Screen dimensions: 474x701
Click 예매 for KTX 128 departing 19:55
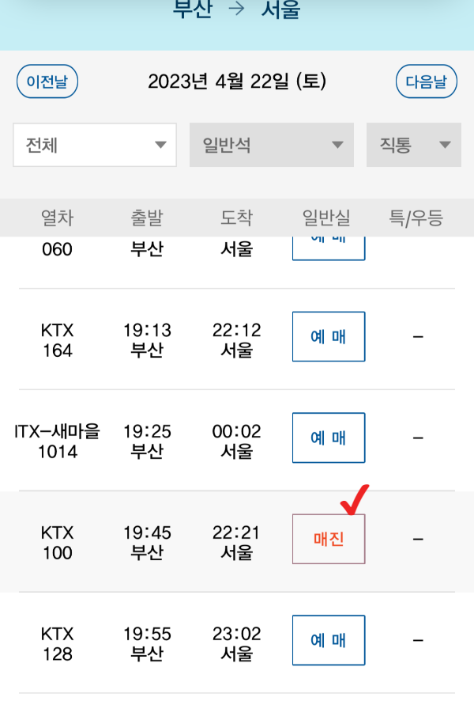pos(328,640)
